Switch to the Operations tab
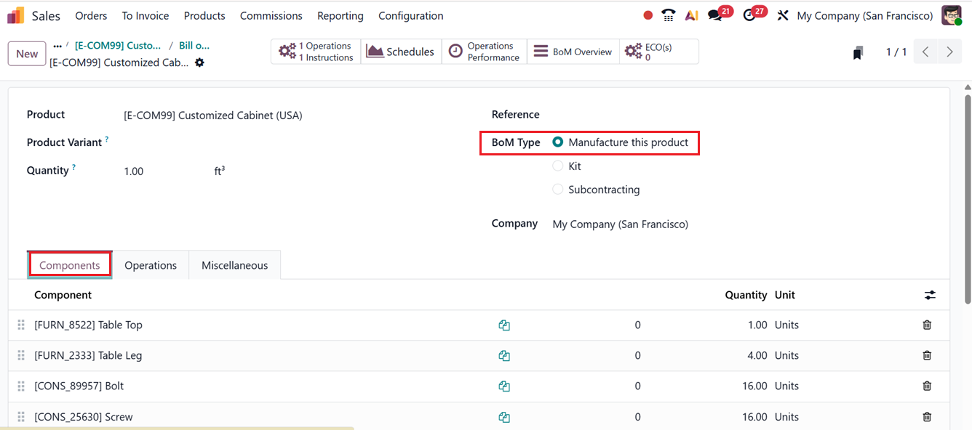Image resolution: width=972 pixels, height=430 pixels. tap(151, 265)
